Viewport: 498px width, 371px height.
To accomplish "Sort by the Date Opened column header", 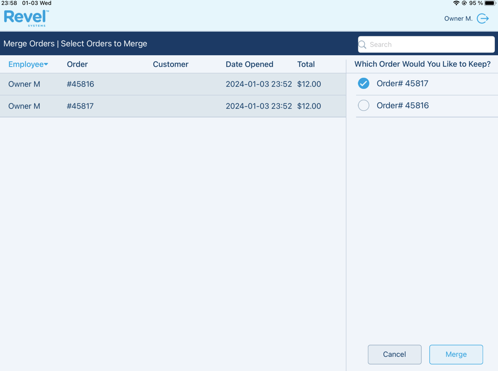I will click(249, 64).
